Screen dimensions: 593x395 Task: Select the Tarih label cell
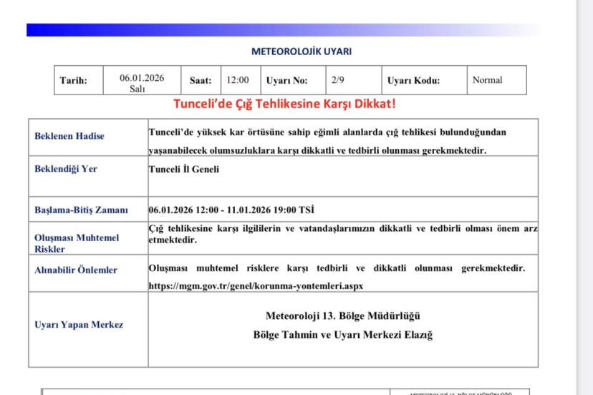(74, 81)
